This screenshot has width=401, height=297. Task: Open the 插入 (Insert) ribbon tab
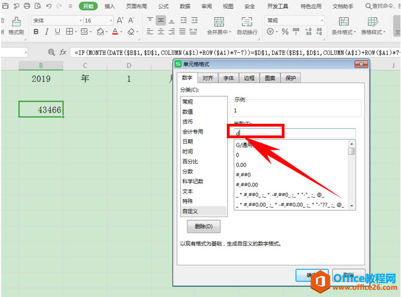click(x=110, y=6)
